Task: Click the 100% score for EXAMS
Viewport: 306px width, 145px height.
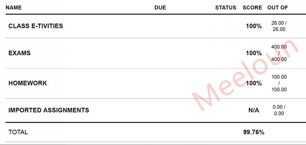Action: pyautogui.click(x=254, y=53)
